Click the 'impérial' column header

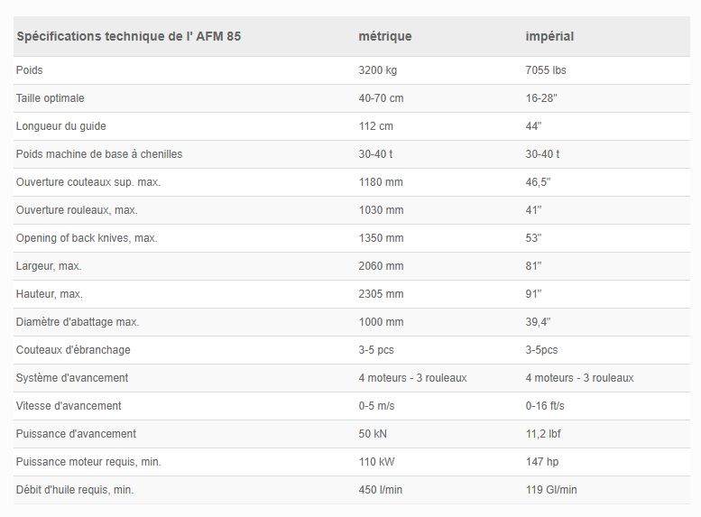pos(549,36)
